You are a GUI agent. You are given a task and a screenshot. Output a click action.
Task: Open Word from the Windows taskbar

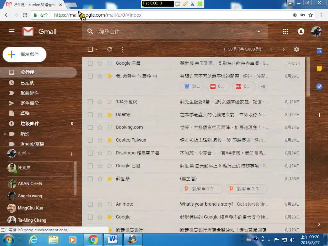pyautogui.click(x=113, y=240)
